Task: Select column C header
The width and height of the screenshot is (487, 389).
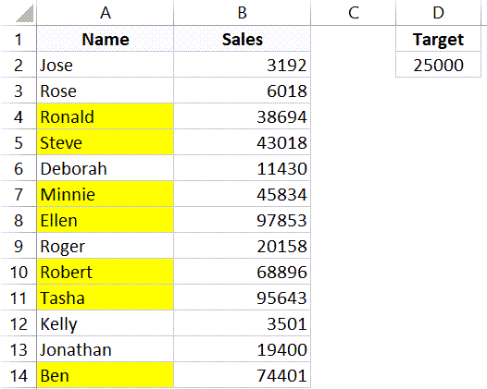Action: click(353, 13)
